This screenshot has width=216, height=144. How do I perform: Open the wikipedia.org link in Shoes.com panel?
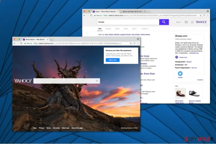[194, 53]
